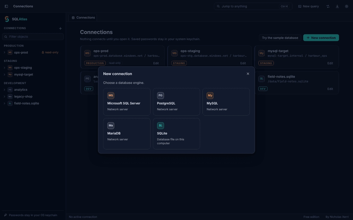Click the key icon in sidebar footer

(x=5, y=215)
